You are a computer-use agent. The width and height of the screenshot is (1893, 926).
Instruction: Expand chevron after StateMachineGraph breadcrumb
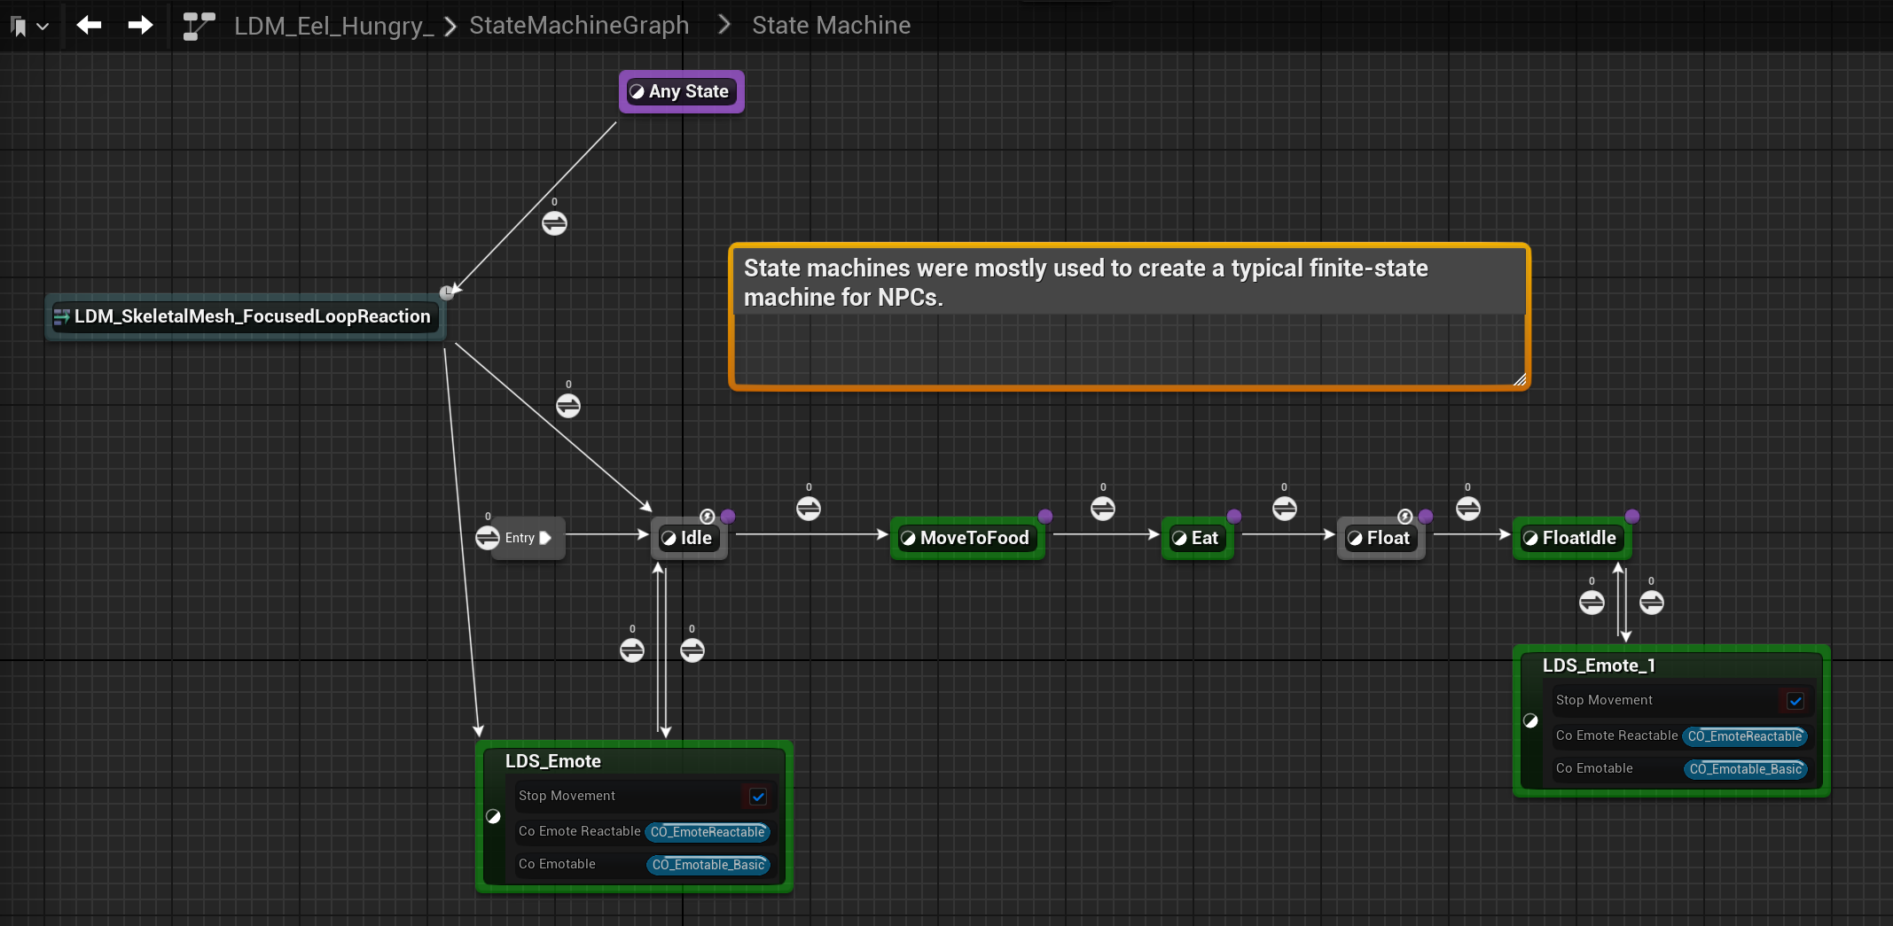[x=724, y=25]
